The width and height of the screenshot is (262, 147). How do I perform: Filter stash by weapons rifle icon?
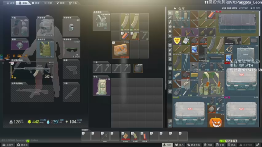pyautogui.click(x=170, y=17)
